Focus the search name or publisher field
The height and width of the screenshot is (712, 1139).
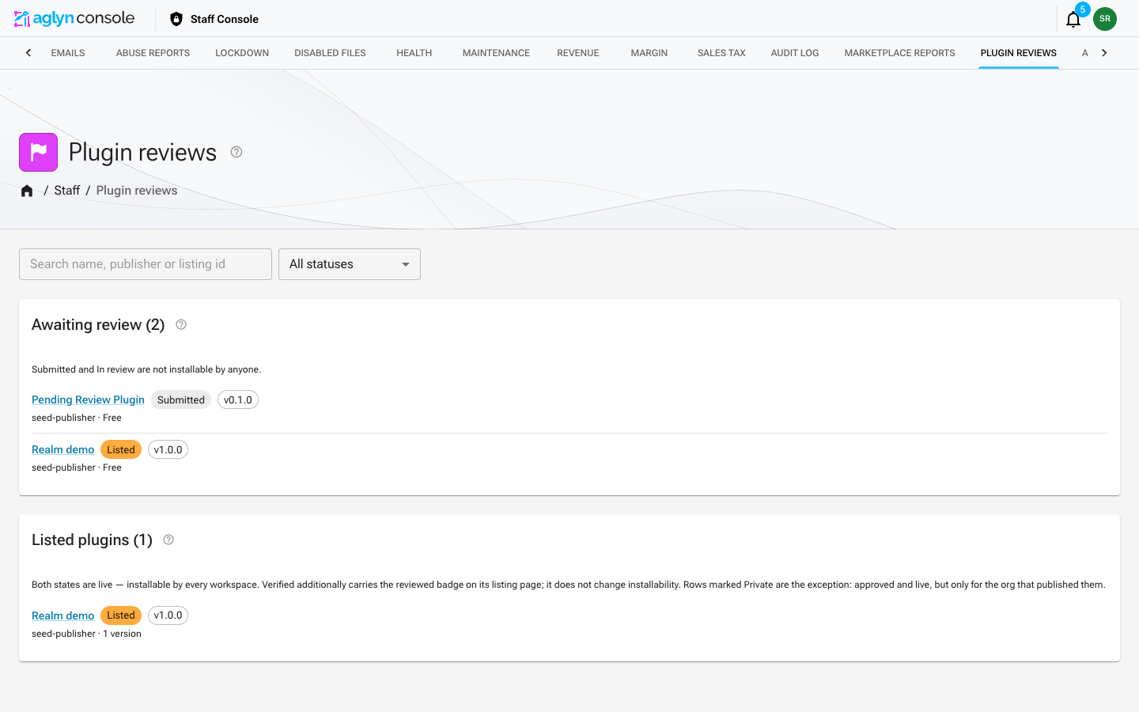(146, 264)
